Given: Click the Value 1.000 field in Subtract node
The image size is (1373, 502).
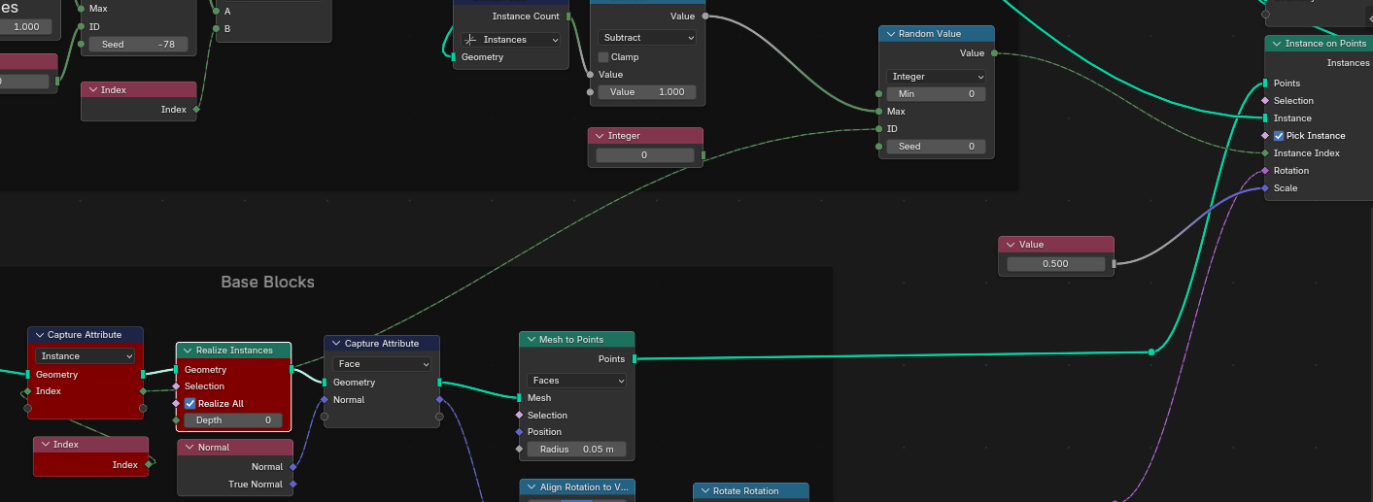Looking at the screenshot, I should coord(647,92).
